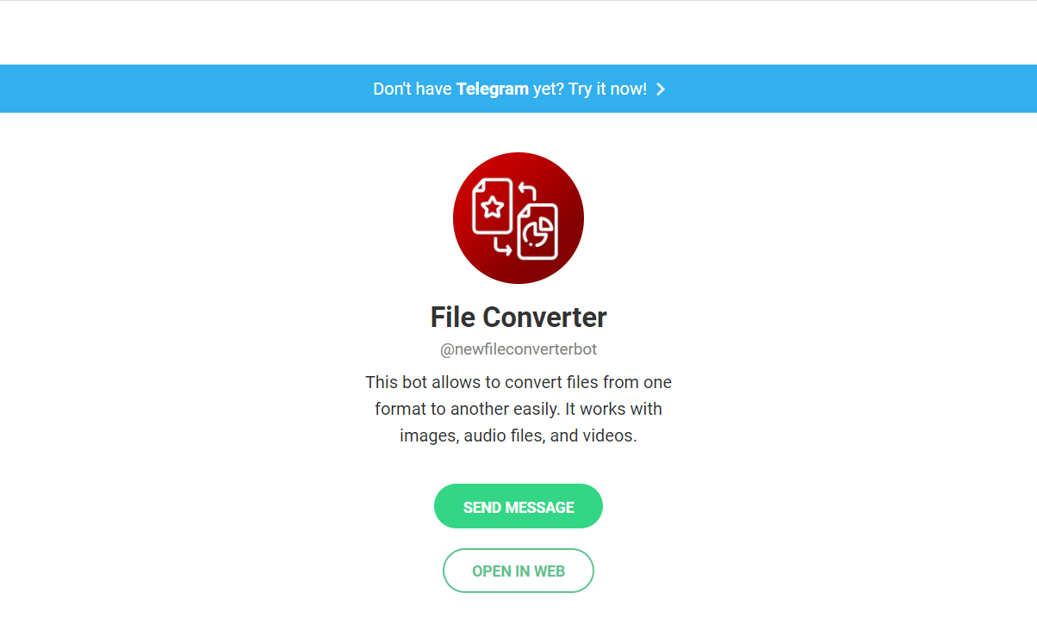Click the pie chart shape inside the right document

tap(538, 232)
